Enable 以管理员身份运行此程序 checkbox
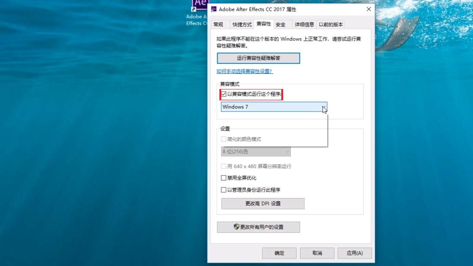The width and height of the screenshot is (473, 266). (x=224, y=190)
